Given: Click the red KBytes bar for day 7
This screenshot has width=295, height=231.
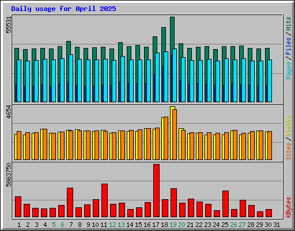Looking at the screenshot, I should (x=70, y=203).
